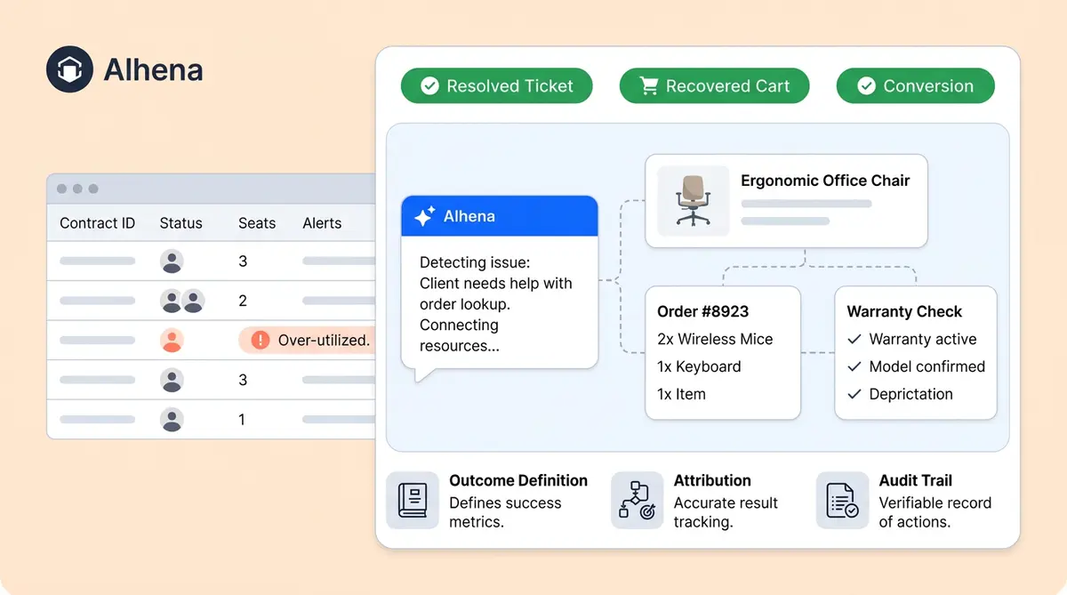Viewport: 1067px width, 595px height.
Task: Click the sparkle icon in Alhena chat header
Action: pos(424,216)
